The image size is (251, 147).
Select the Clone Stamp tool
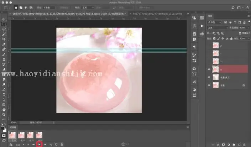[x=4, y=59]
